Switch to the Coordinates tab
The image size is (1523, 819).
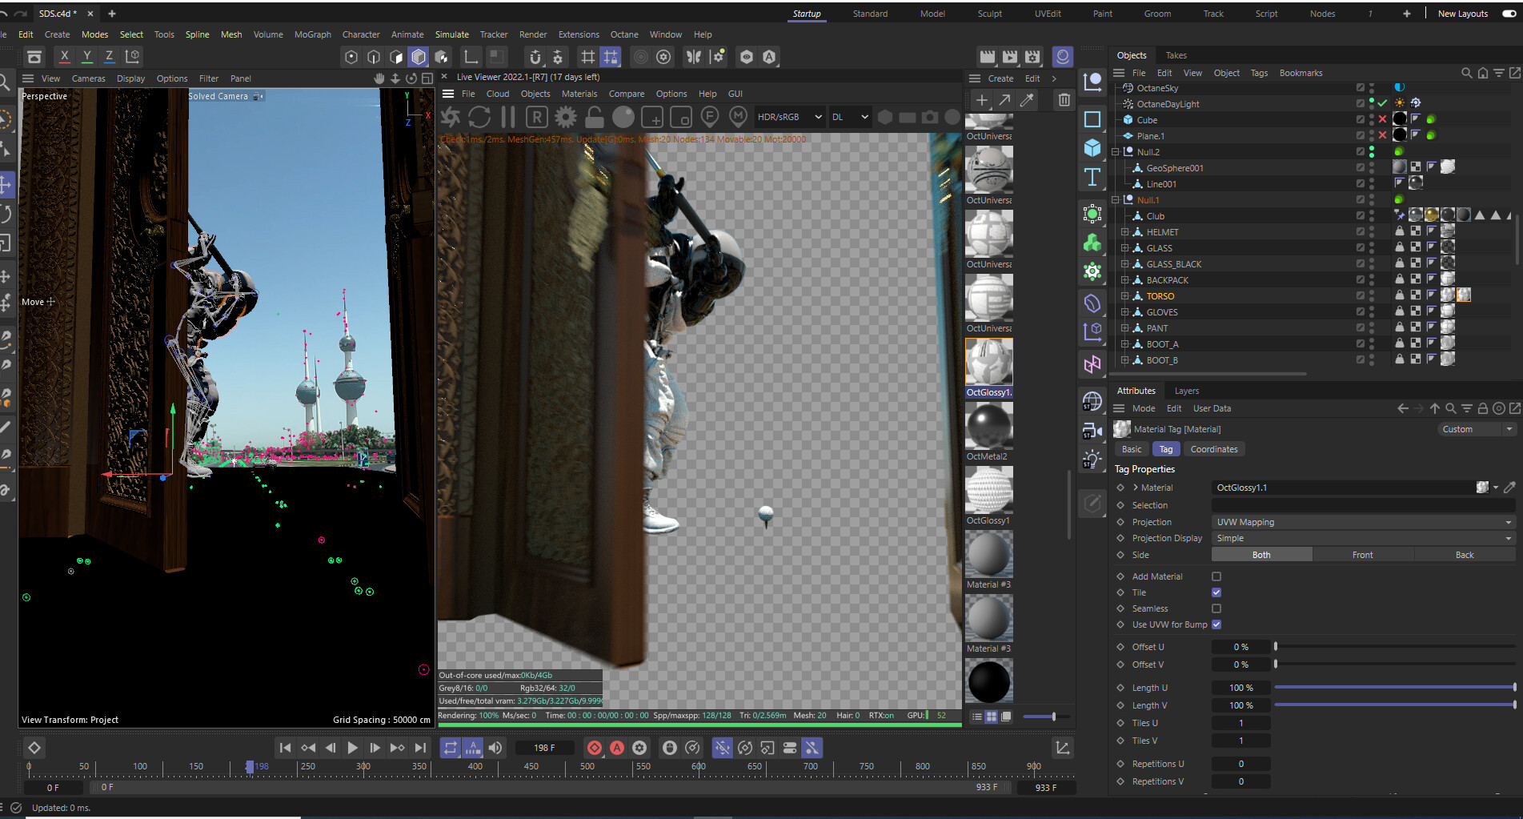coord(1213,449)
